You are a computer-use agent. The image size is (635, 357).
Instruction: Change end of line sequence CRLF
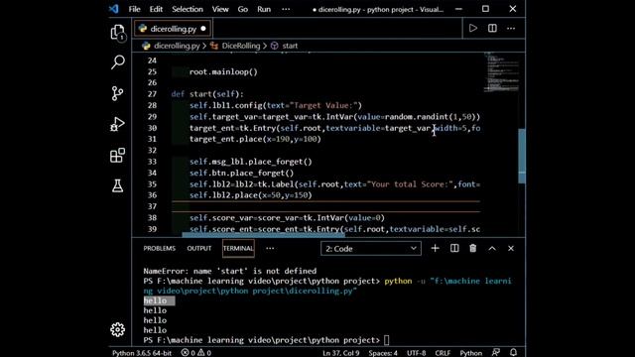point(443,353)
